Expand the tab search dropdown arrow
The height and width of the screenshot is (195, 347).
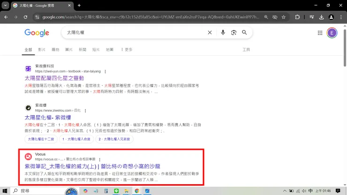point(5,6)
